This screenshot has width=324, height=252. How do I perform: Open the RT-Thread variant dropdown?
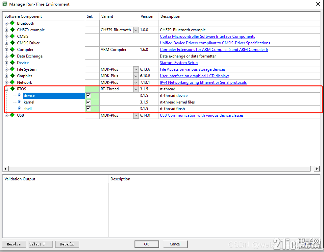[x=136, y=89]
